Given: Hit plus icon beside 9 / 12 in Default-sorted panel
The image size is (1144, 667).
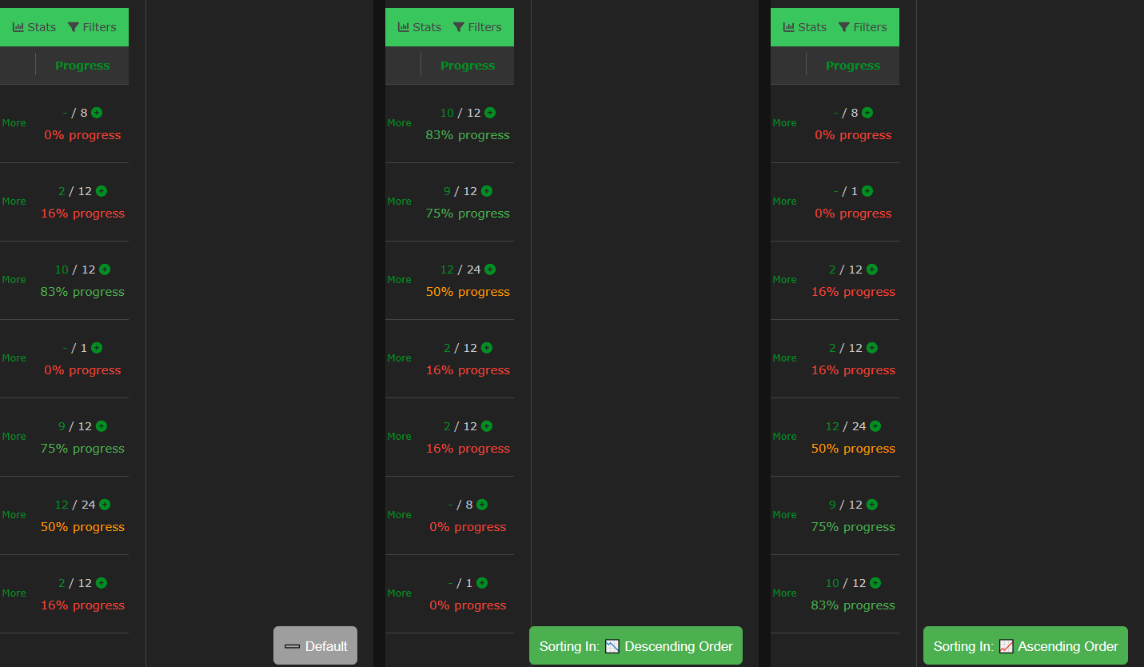Looking at the screenshot, I should [102, 426].
